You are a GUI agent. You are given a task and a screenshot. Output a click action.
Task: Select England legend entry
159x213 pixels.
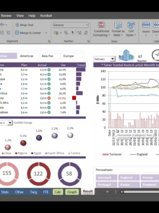point(139,154)
